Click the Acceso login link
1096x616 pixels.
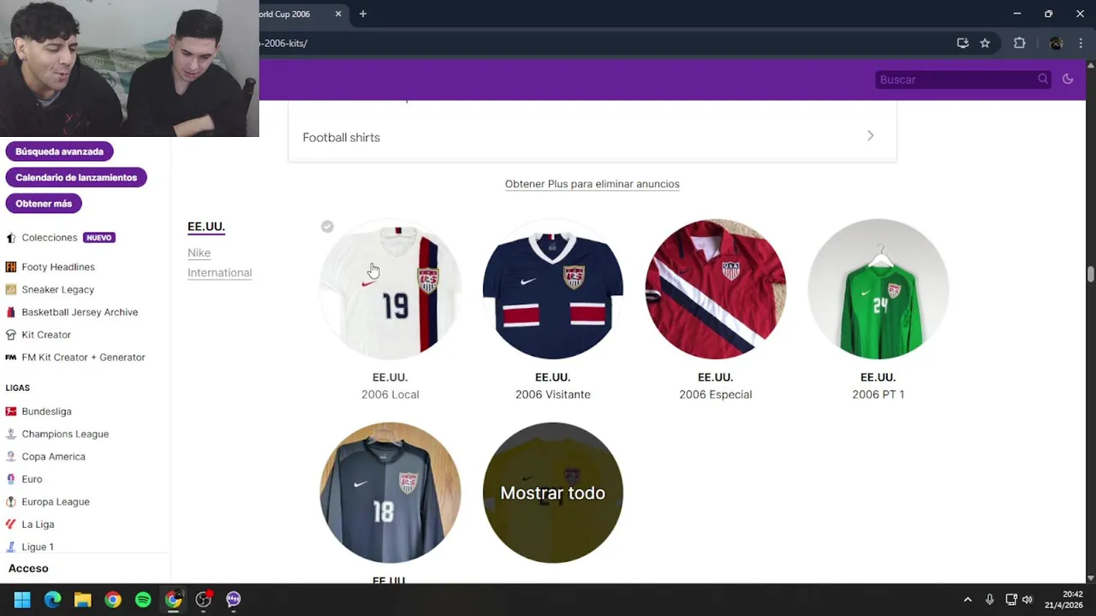pyautogui.click(x=28, y=568)
